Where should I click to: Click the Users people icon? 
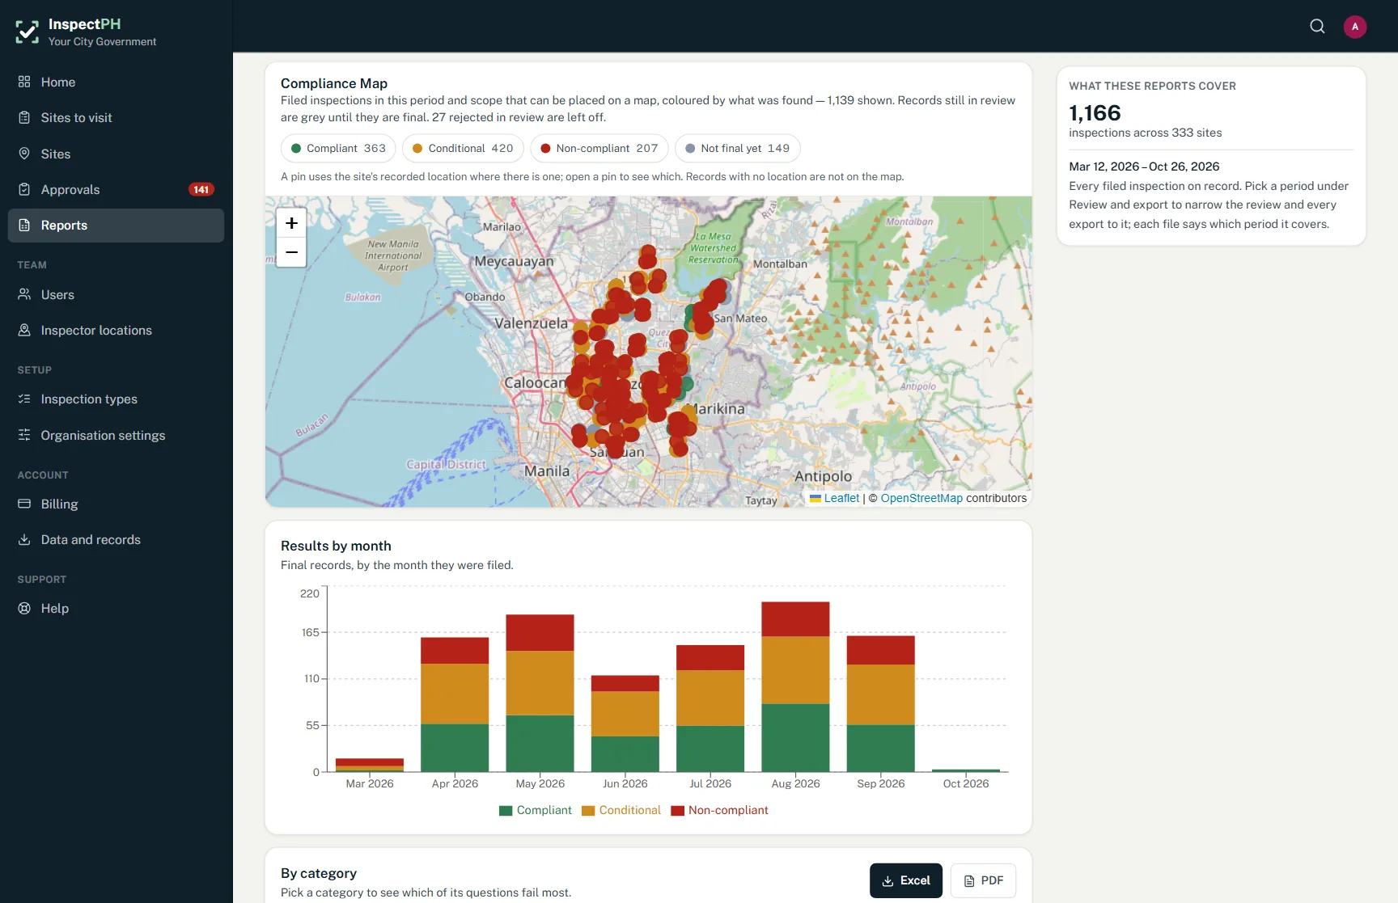click(x=24, y=294)
